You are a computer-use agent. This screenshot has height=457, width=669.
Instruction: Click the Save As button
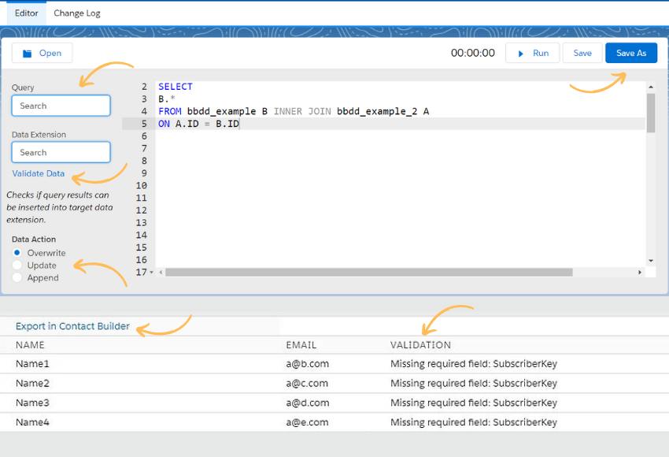pyautogui.click(x=631, y=53)
